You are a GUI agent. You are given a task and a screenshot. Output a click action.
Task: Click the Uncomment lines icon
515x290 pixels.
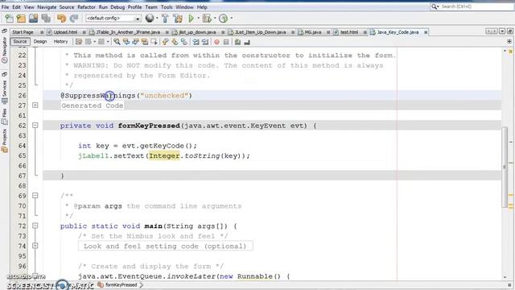(x=247, y=42)
